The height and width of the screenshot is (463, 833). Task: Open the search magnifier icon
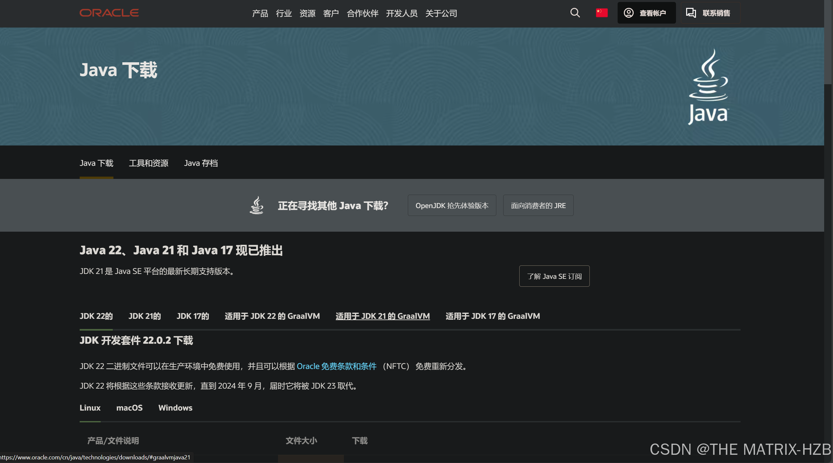click(x=575, y=13)
